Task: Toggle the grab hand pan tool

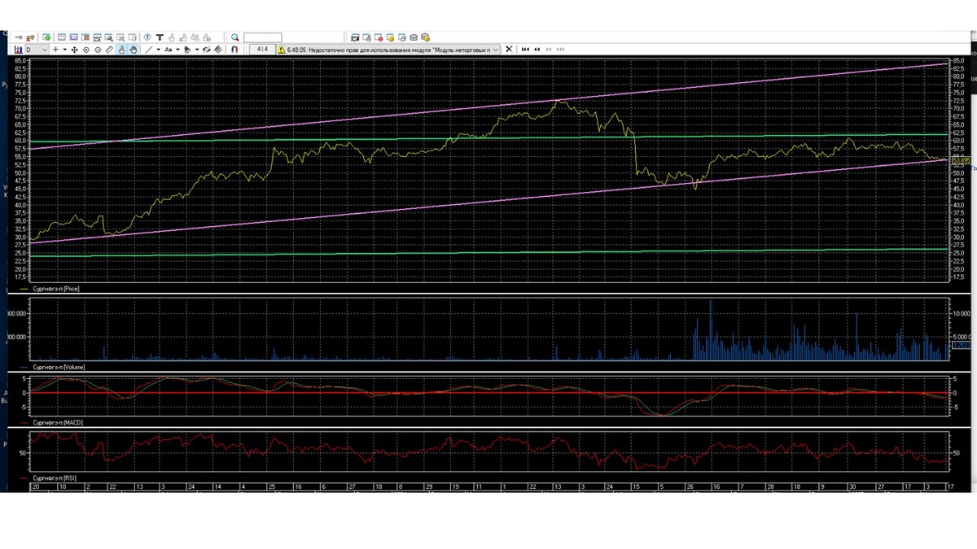Action: 133,50
